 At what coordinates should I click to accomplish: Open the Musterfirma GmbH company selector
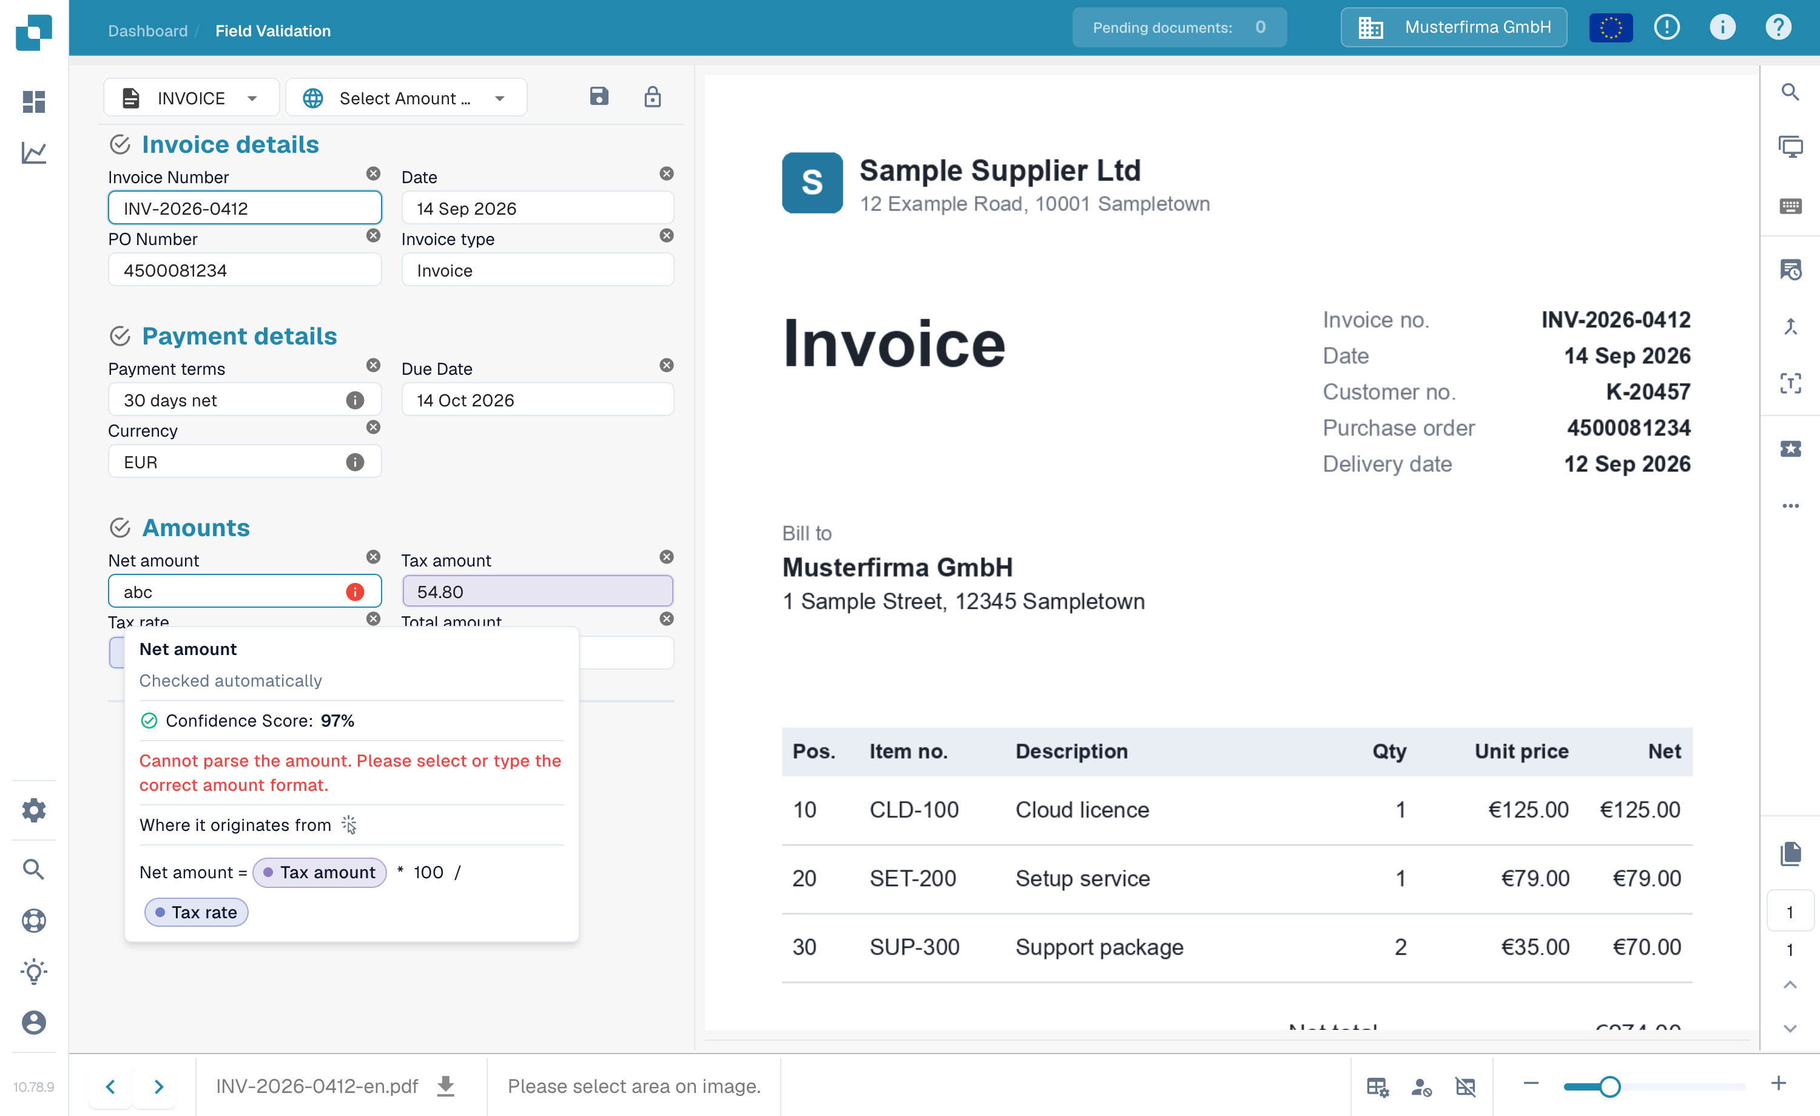point(1454,27)
